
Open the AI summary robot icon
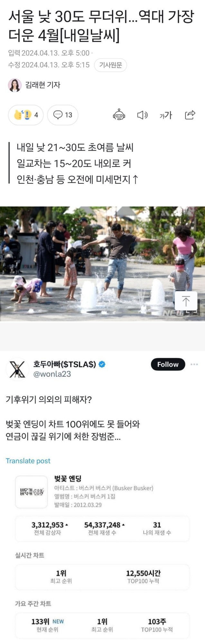point(119,115)
